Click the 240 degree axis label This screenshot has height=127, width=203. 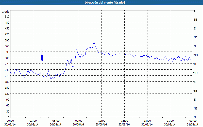pyautogui.click(x=7, y=70)
